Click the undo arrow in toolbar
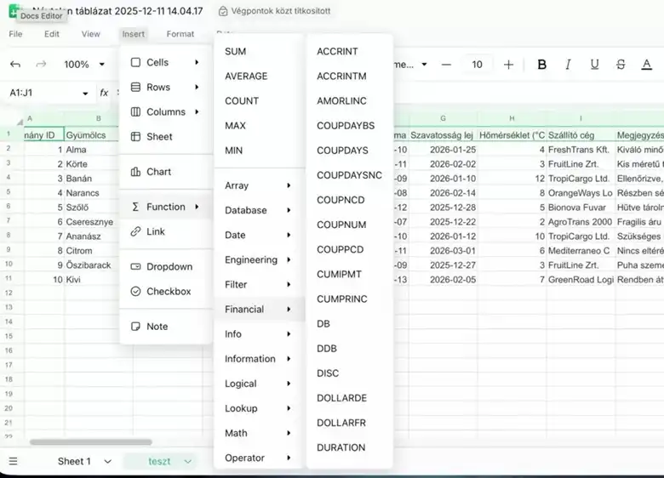 click(15, 65)
